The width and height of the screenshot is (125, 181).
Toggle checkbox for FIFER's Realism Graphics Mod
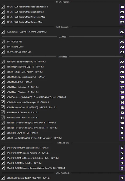[x=3, y=12]
